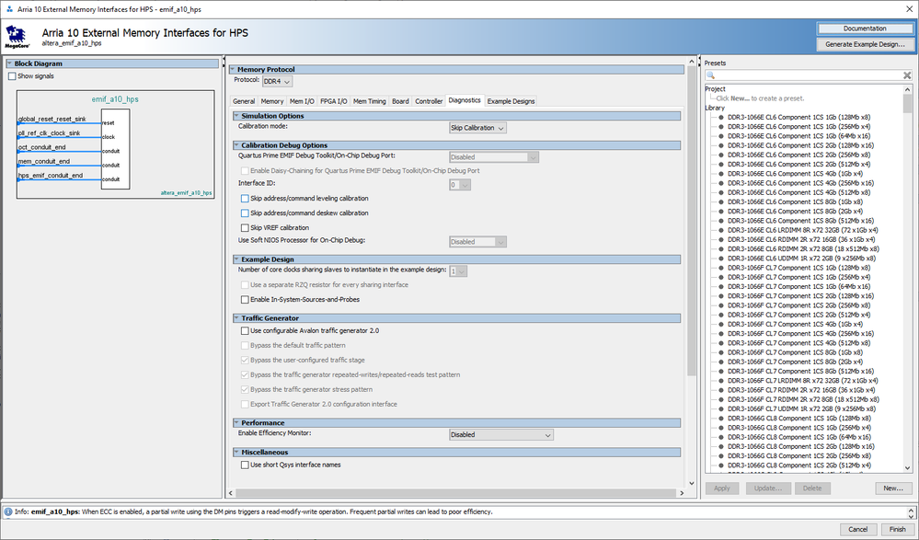Clear the presets search with X icon
Viewport: 919px width, 540px height.
pyautogui.click(x=905, y=75)
